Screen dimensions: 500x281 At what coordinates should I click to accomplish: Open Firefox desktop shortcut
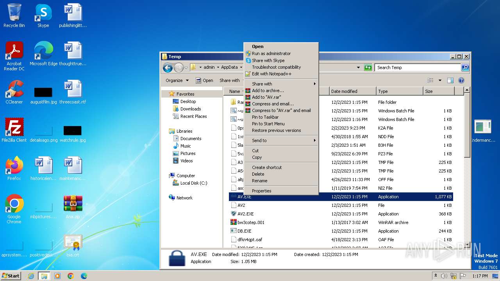[14, 169]
